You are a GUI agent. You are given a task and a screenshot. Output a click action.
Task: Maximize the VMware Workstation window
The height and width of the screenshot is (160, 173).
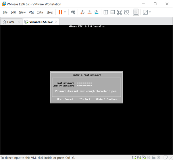point(155,4)
